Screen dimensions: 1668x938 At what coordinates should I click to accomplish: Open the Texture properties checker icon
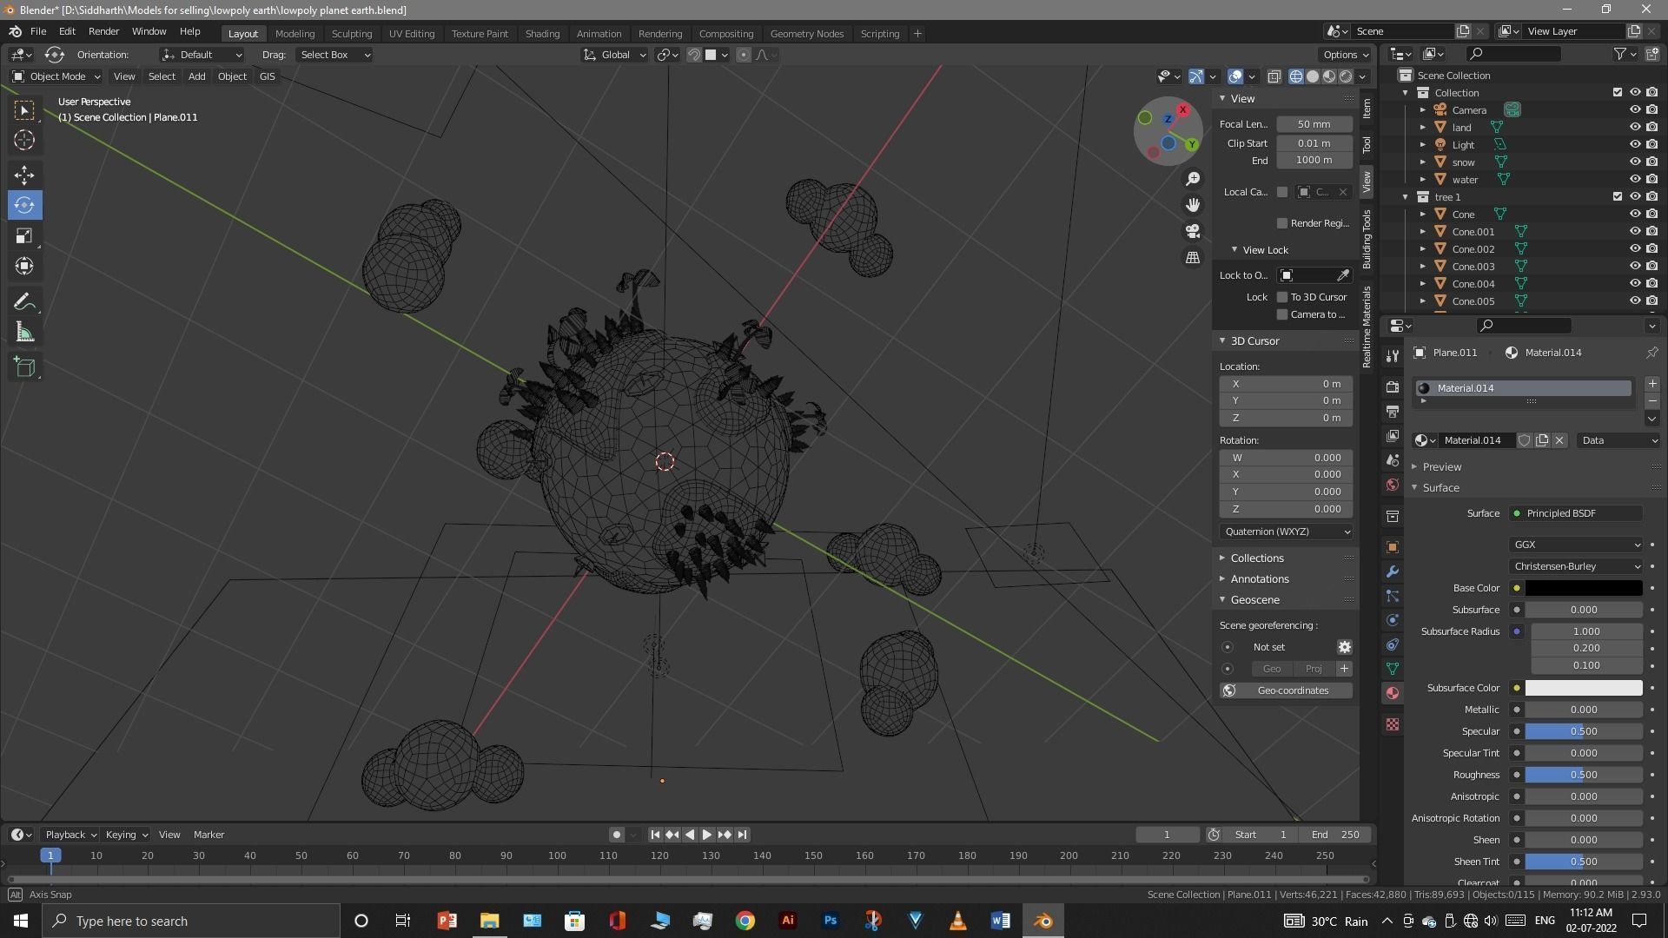coord(1393,724)
